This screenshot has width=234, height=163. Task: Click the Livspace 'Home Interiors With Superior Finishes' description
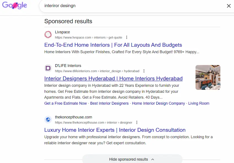pyautogui.click(x=122, y=52)
